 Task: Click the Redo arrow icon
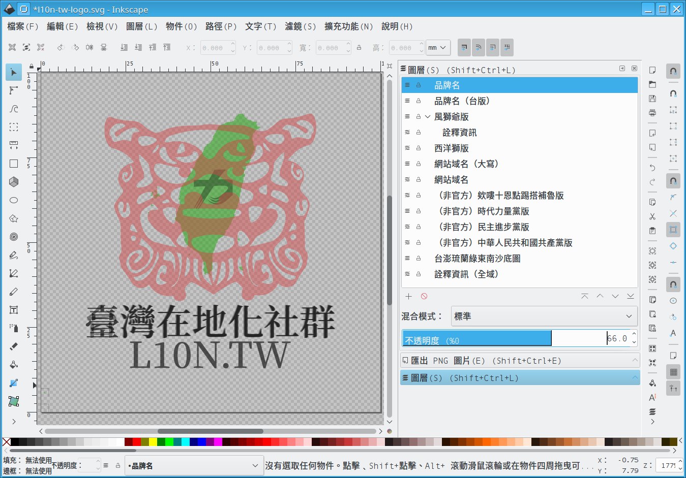click(652, 182)
